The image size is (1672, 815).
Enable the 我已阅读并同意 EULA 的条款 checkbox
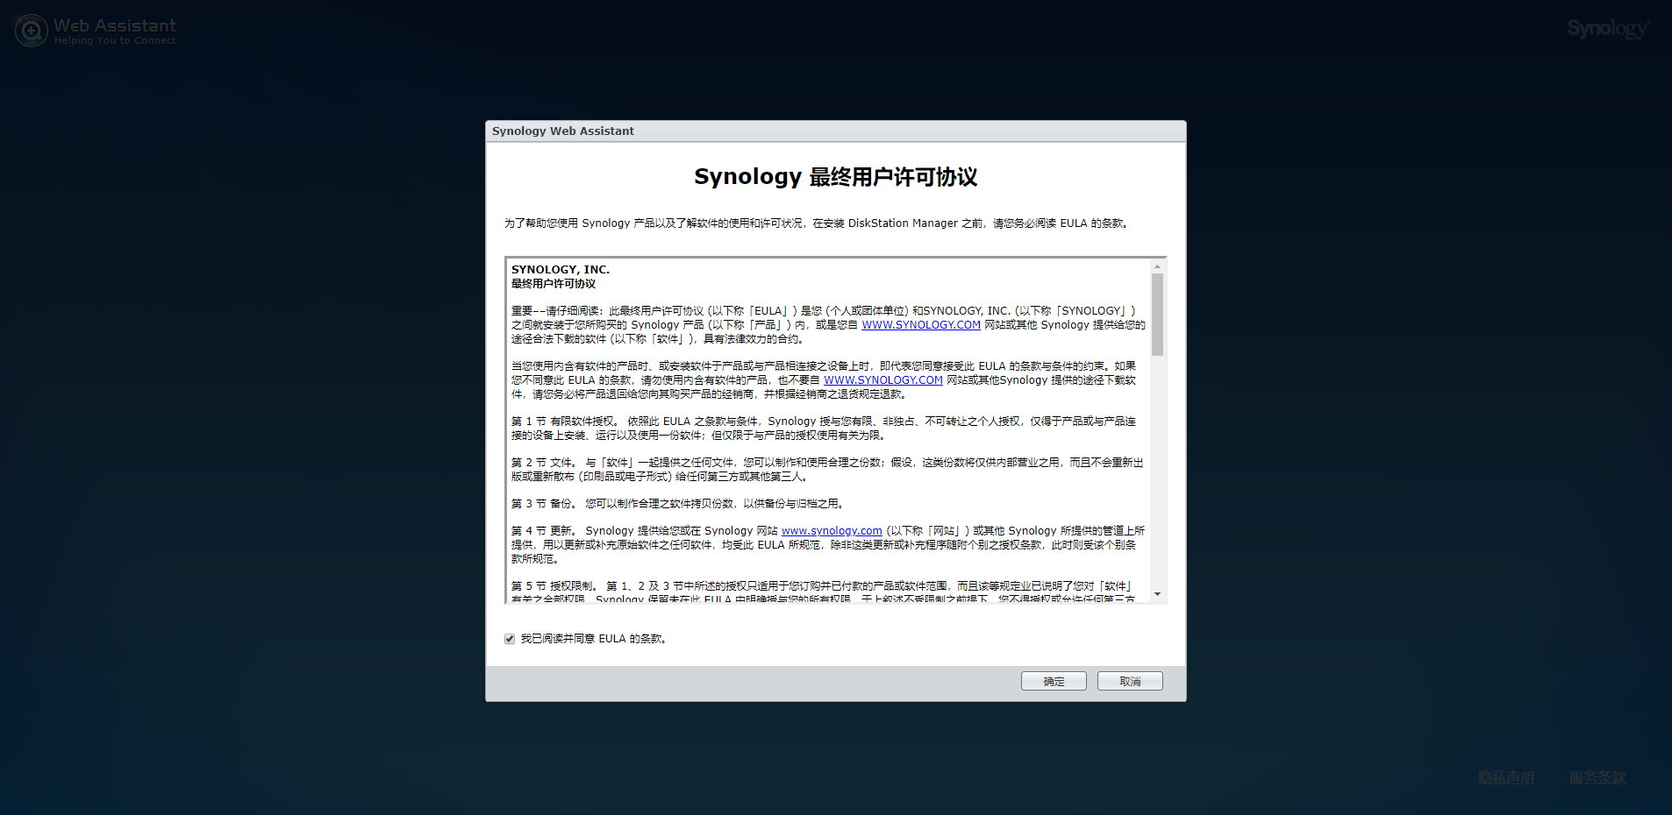[510, 638]
